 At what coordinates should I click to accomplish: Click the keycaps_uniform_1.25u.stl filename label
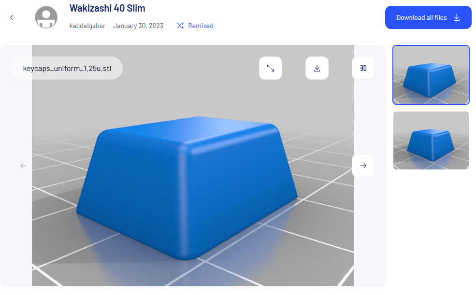click(67, 68)
